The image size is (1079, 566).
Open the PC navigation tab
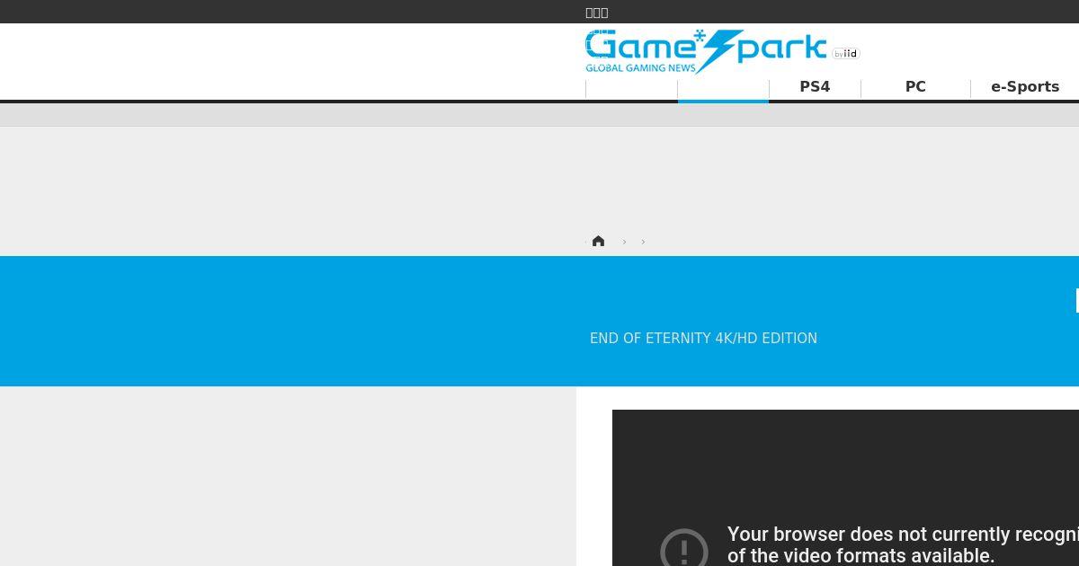915,87
